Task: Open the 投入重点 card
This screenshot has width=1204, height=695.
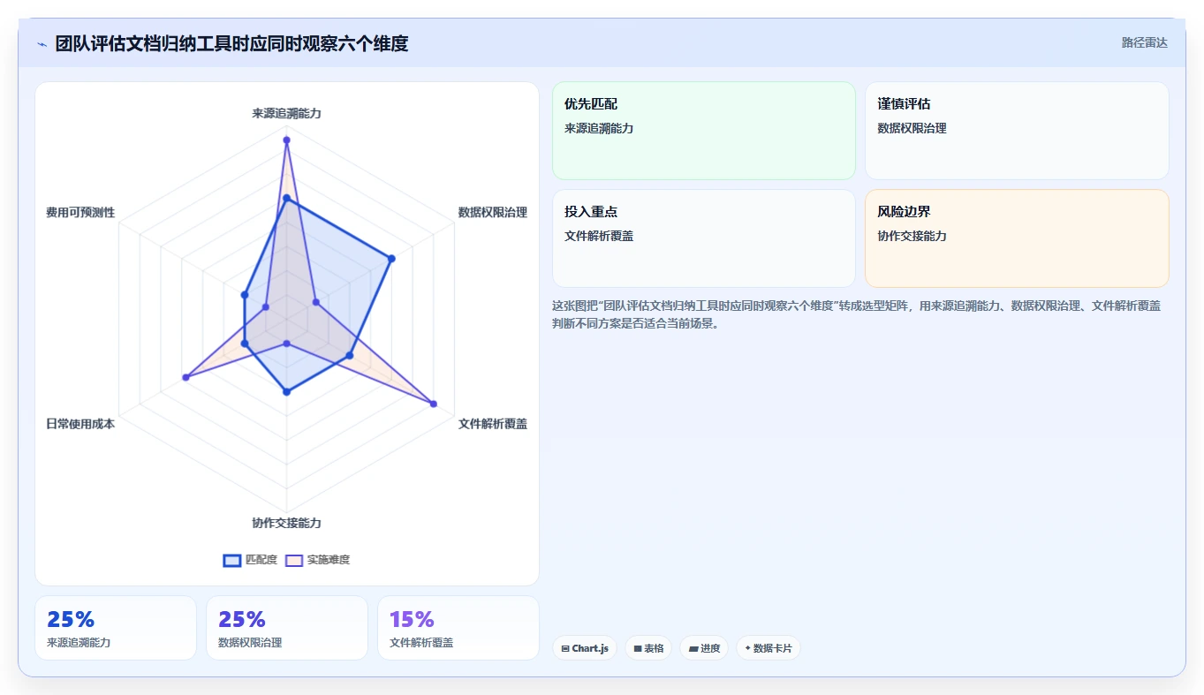Action: [x=704, y=238]
